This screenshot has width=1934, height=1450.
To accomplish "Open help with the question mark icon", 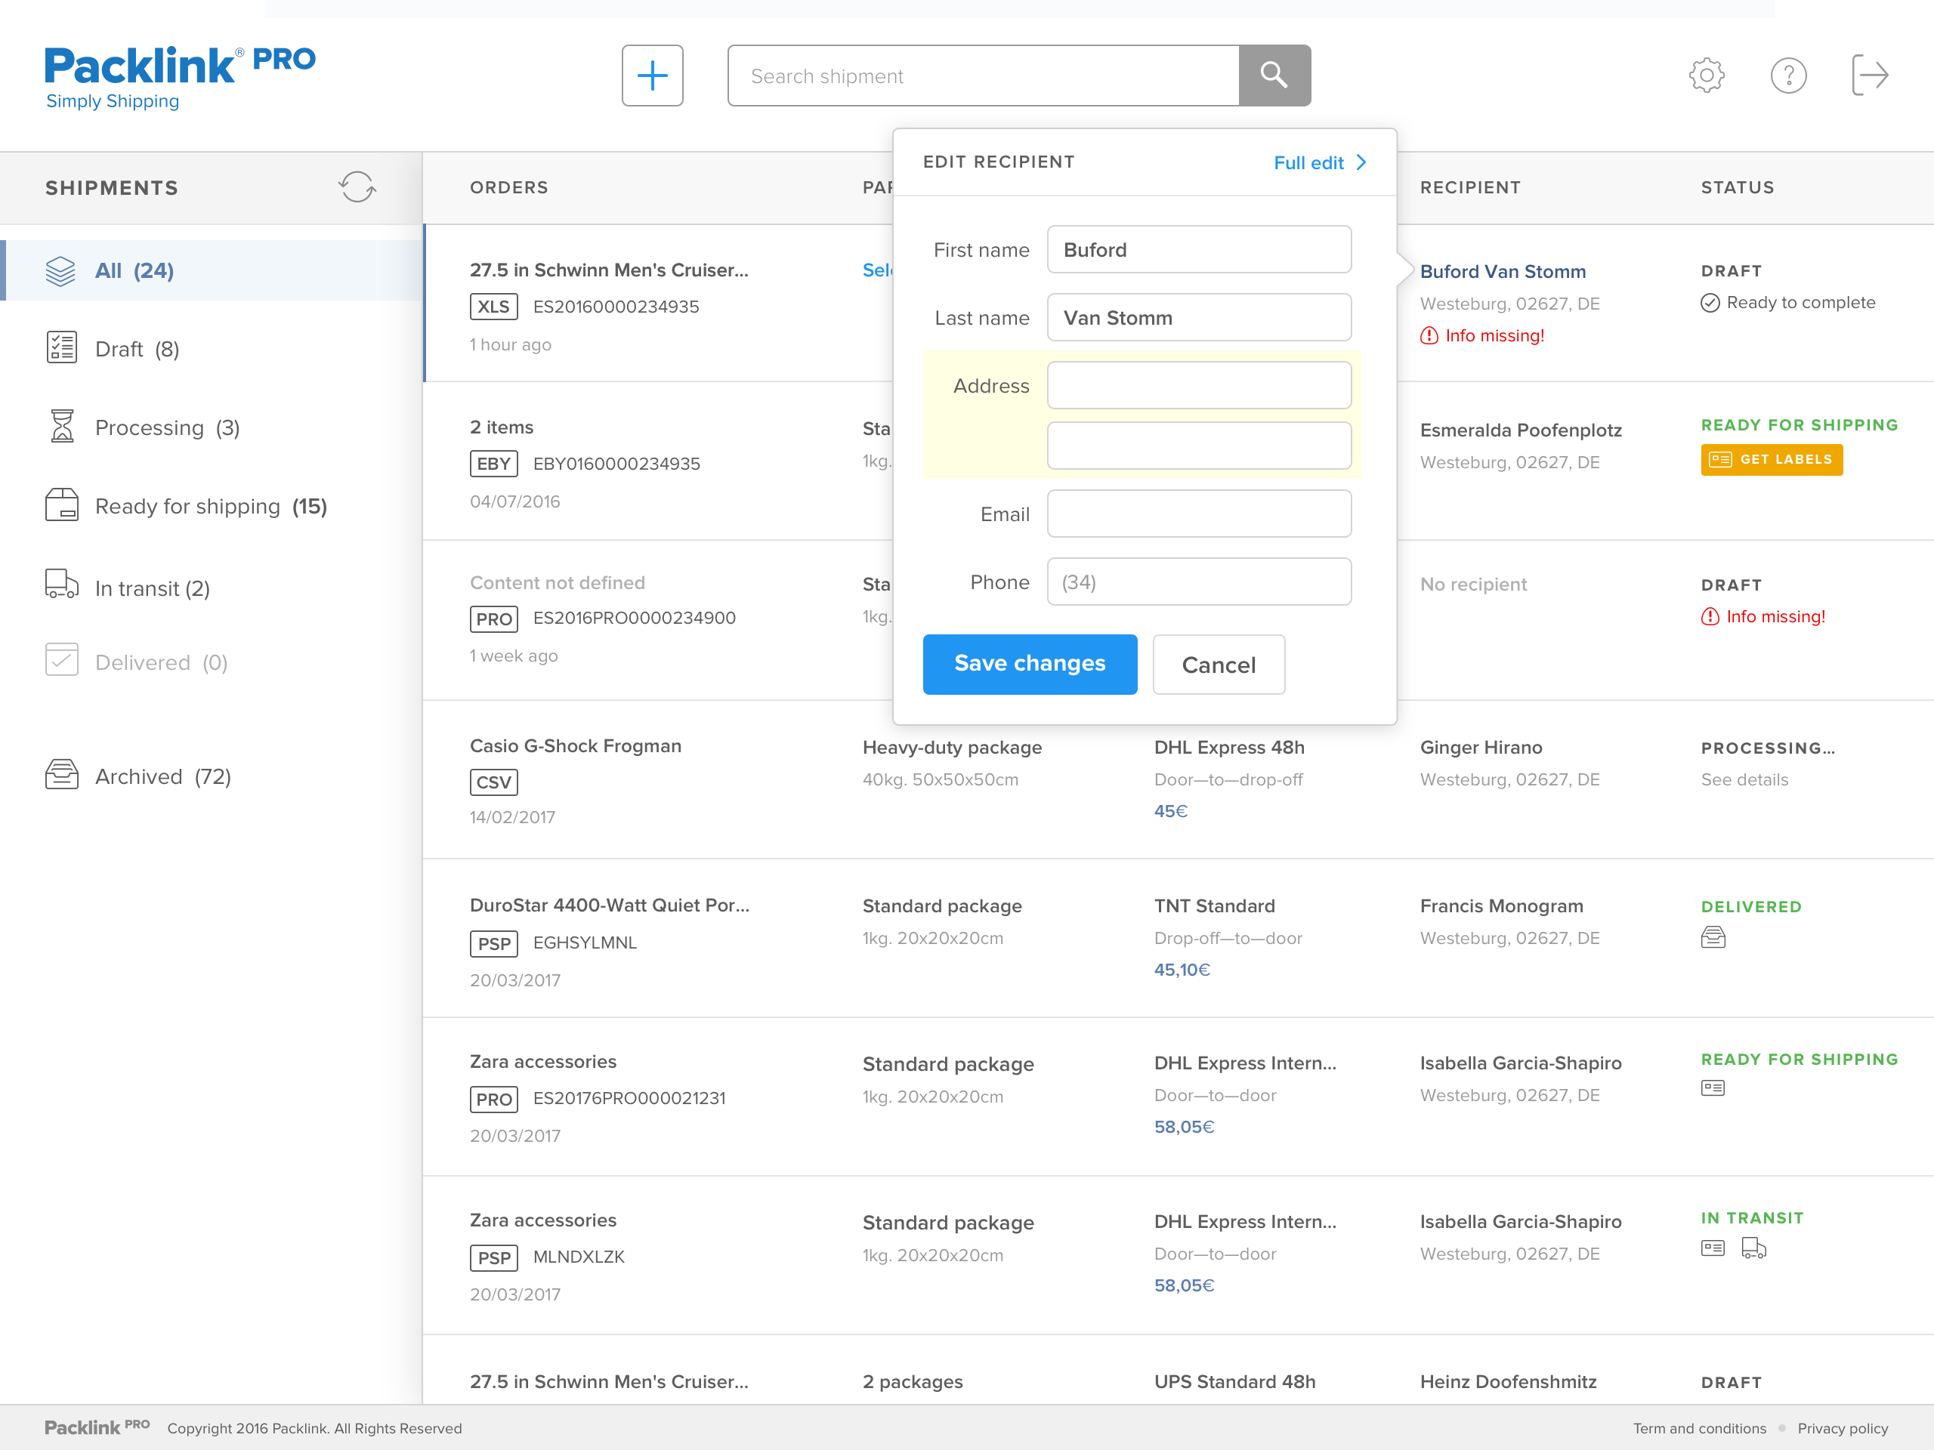I will (1787, 76).
